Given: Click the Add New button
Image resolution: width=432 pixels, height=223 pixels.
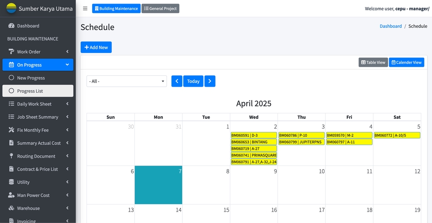Looking at the screenshot, I should point(96,47).
